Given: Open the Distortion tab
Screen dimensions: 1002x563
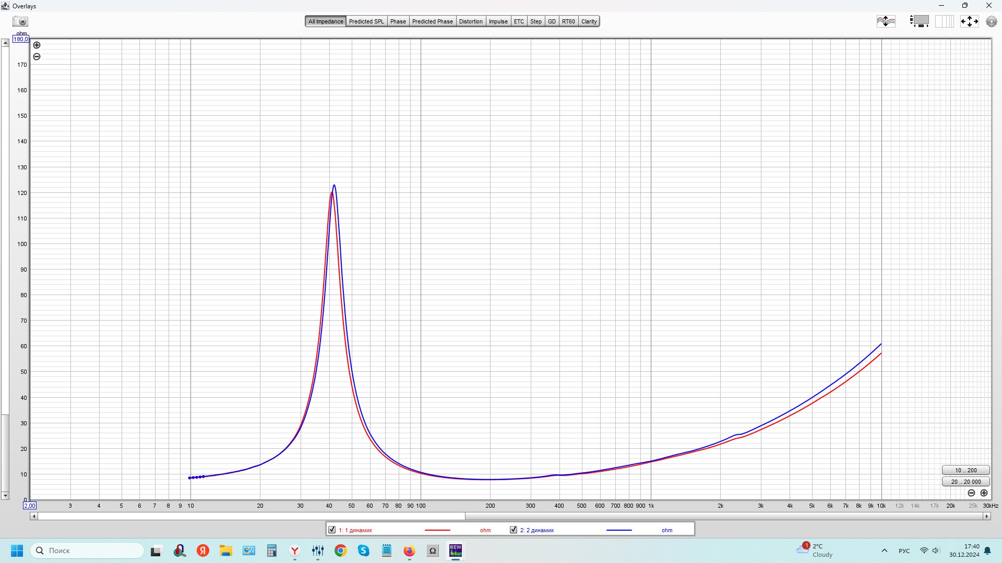Looking at the screenshot, I should 470,21.
